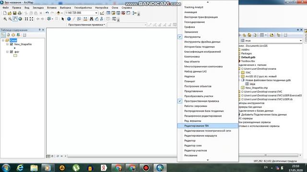The width and height of the screenshot is (307, 172).
Task: Select the Zoom Out tool
Action: click(x=10, y=19)
